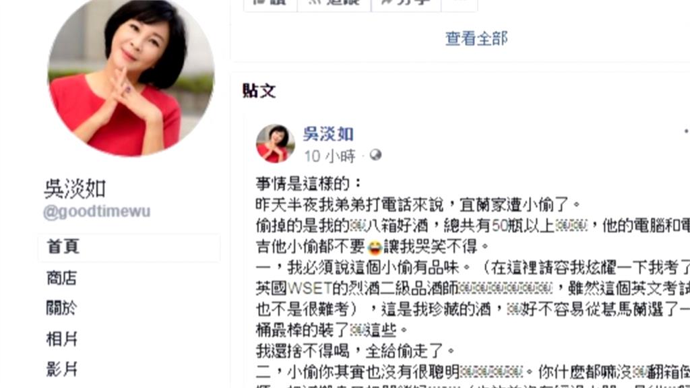Open the 相片 sidebar section
This screenshot has height=388, width=690.
[61, 339]
